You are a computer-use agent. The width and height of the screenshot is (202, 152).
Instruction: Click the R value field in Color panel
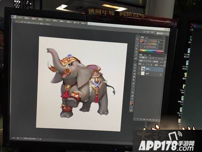[x=160, y=42]
